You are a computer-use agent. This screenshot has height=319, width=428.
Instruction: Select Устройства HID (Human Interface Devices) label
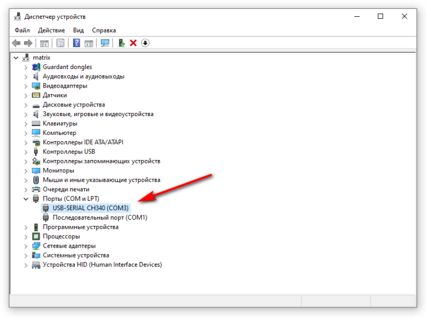[x=102, y=265]
